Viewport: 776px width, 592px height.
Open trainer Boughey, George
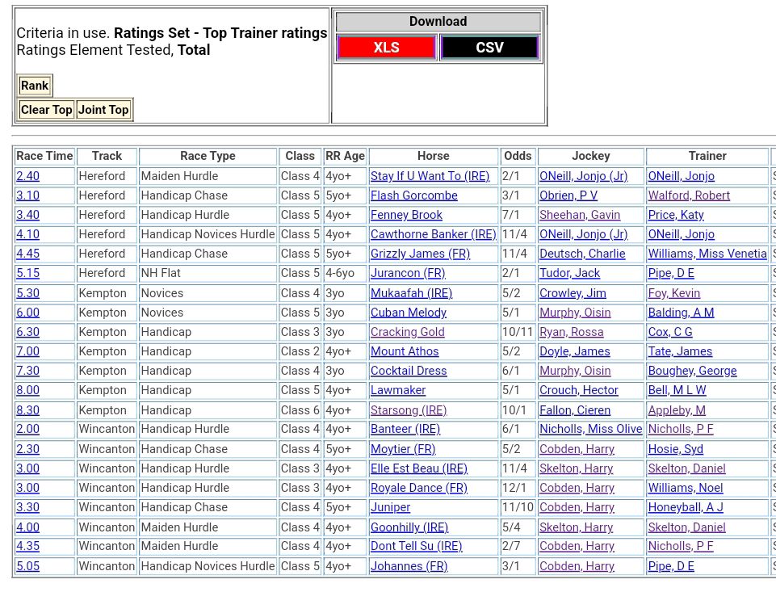tap(692, 371)
